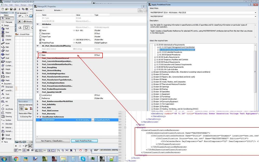
Task: Expand the Pset_SlabCommon group
Action: coord(37,111)
